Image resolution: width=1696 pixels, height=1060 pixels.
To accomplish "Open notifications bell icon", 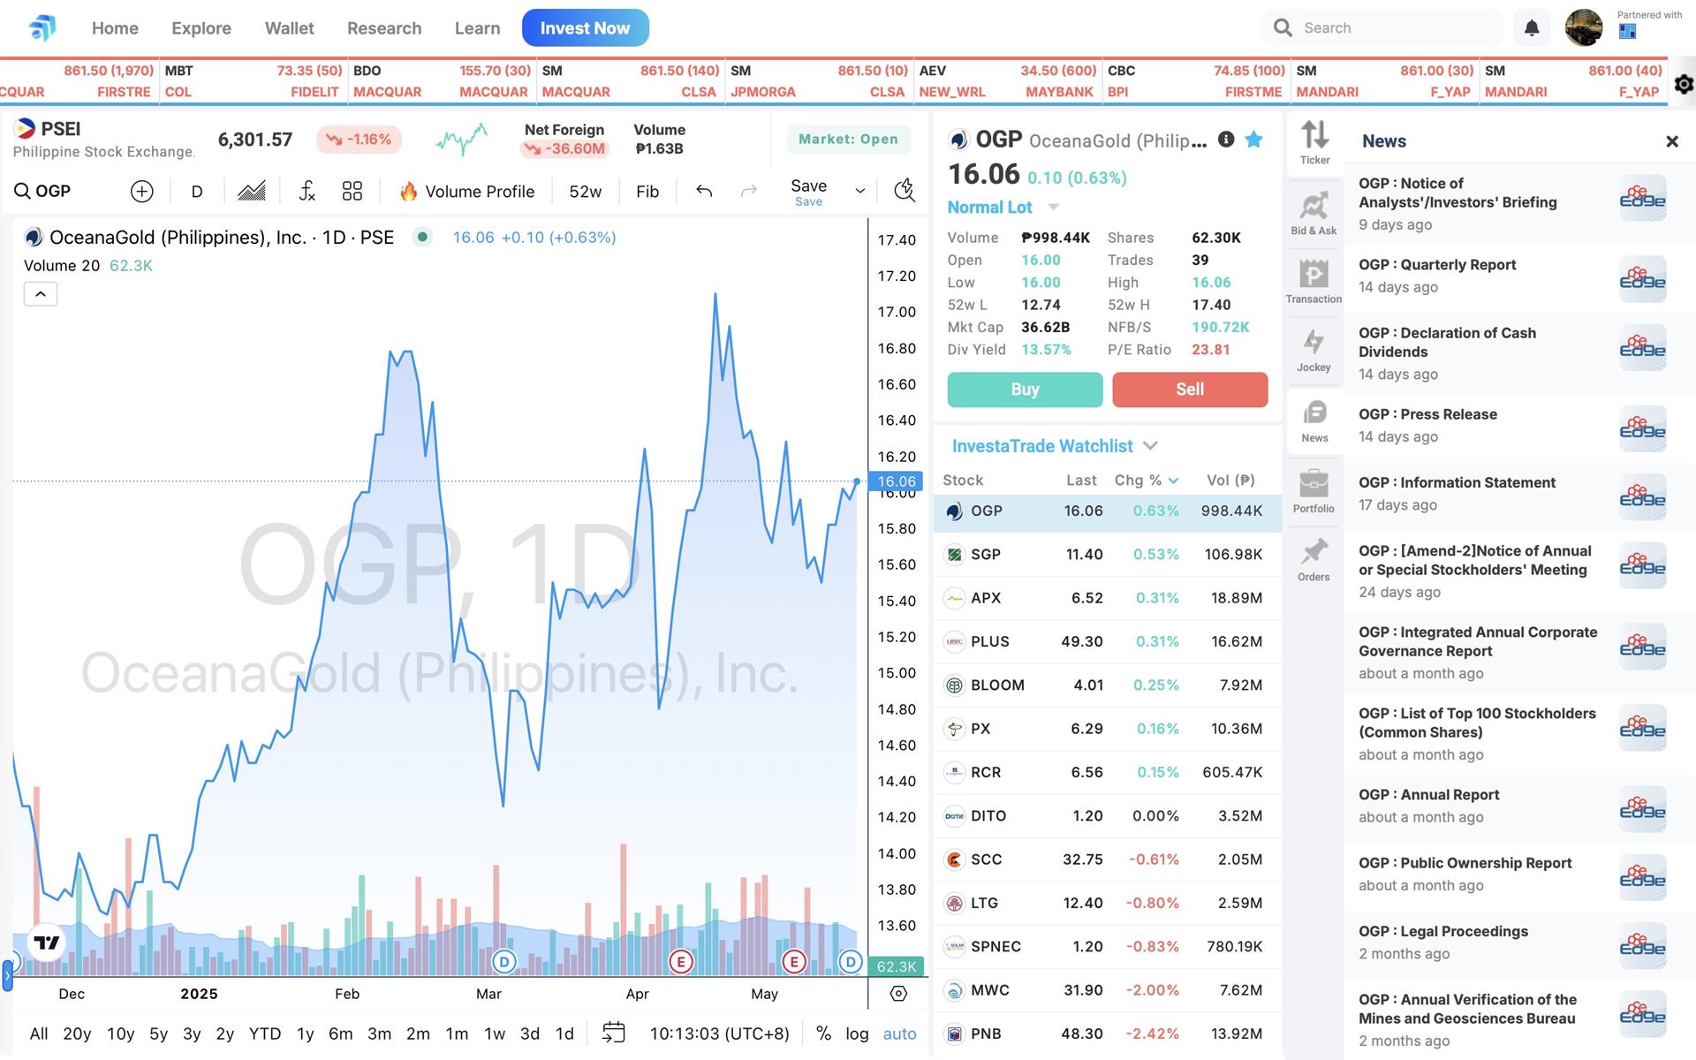I will (1532, 28).
